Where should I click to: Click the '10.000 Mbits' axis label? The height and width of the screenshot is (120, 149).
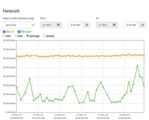pos(9,103)
